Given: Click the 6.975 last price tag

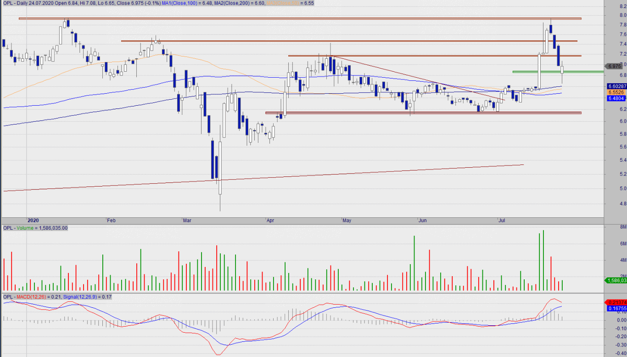Looking at the screenshot, I should (x=614, y=66).
